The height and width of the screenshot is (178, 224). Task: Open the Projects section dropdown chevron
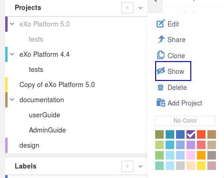point(140,8)
